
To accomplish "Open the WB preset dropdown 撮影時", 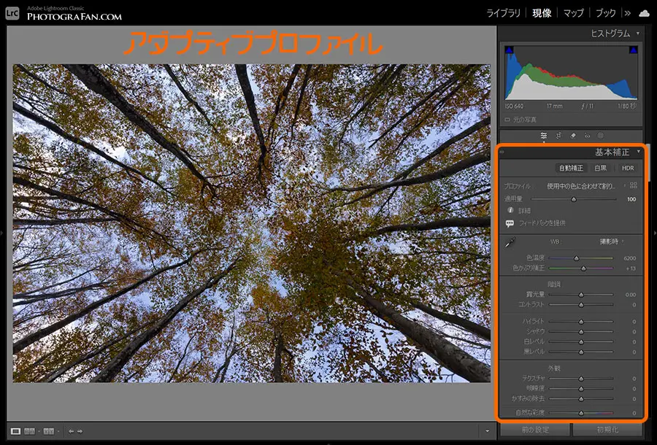I will point(612,241).
